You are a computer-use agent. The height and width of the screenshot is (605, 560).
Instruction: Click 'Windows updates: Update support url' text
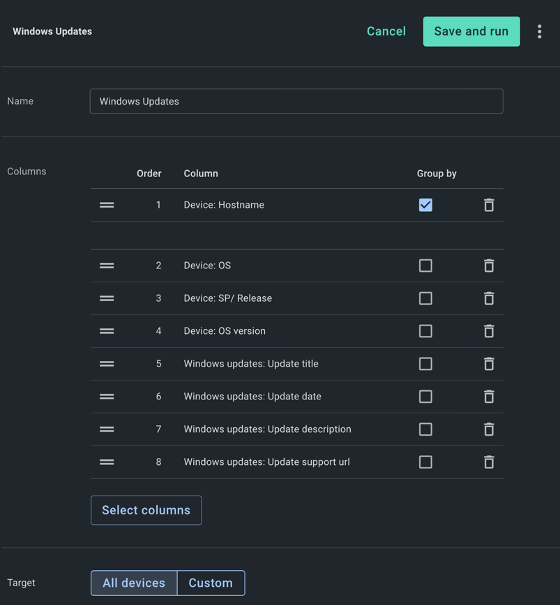click(266, 462)
